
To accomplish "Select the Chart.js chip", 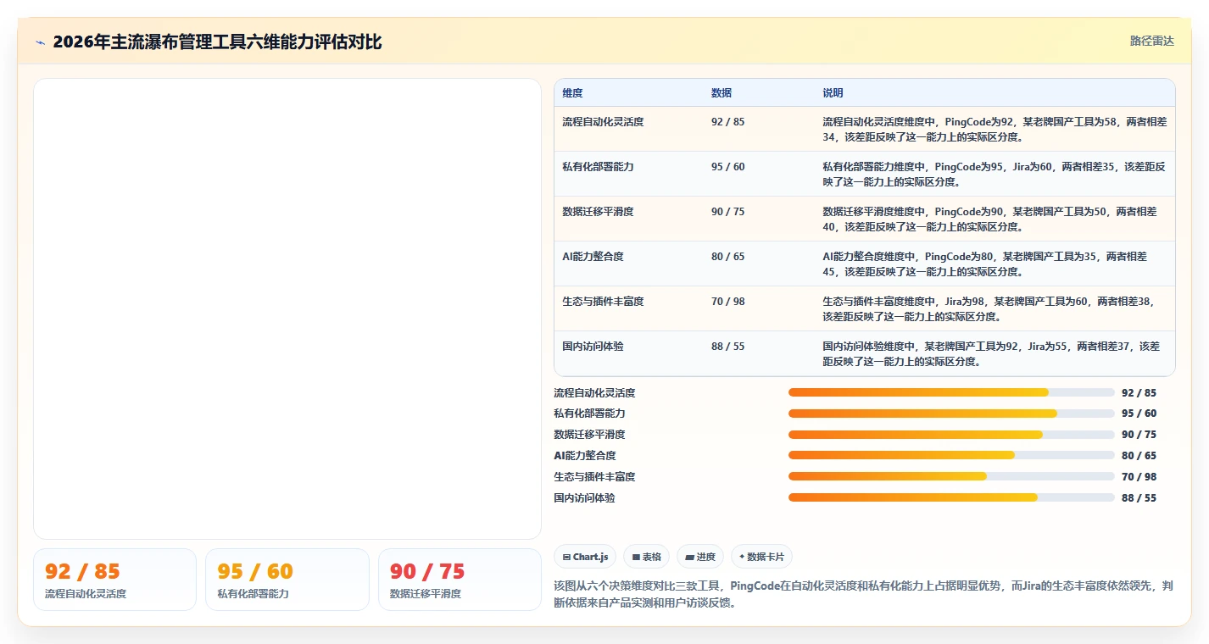I will (x=585, y=557).
